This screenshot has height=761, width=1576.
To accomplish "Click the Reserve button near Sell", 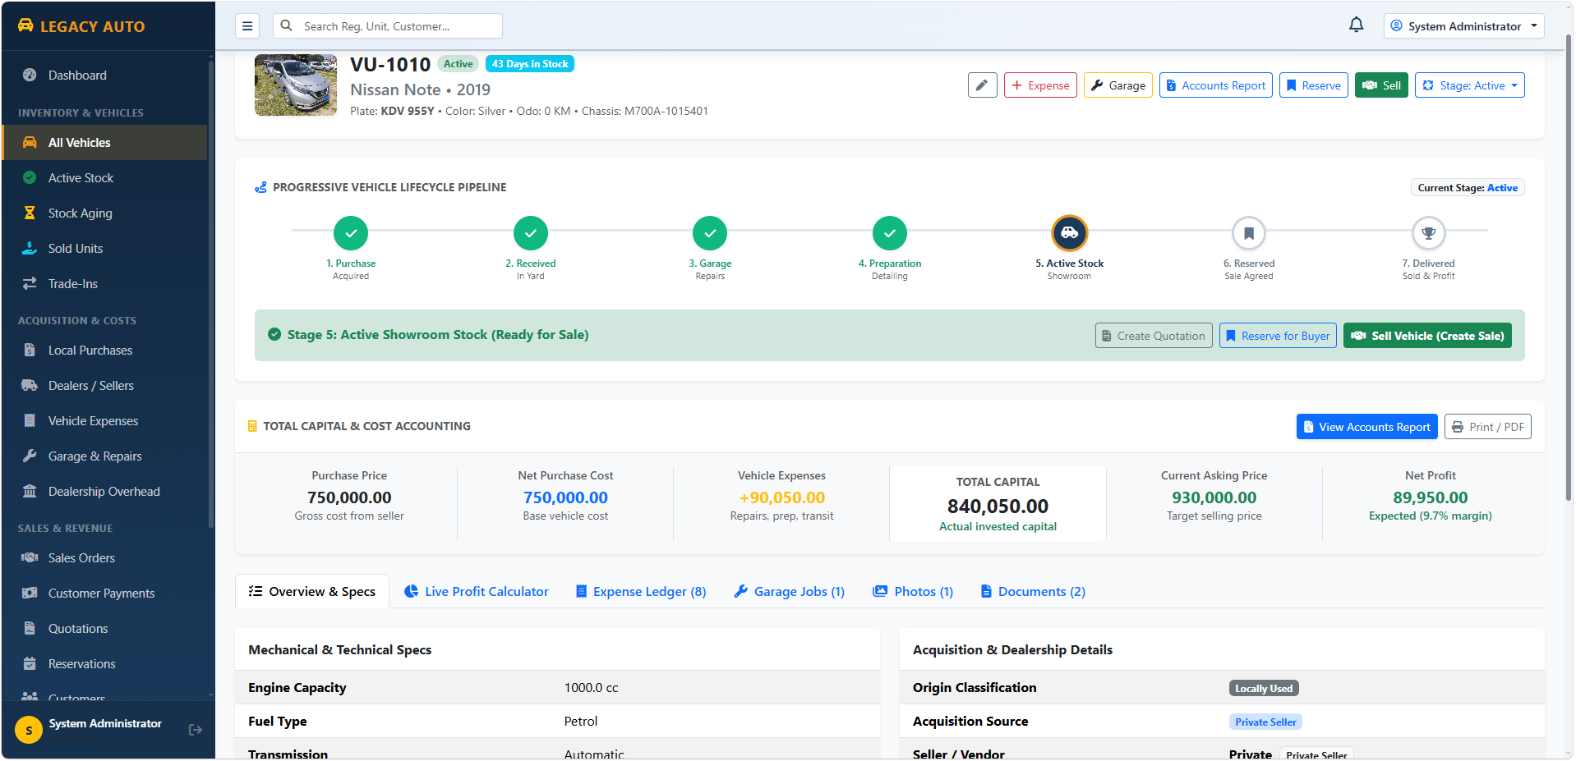I will tap(1314, 85).
